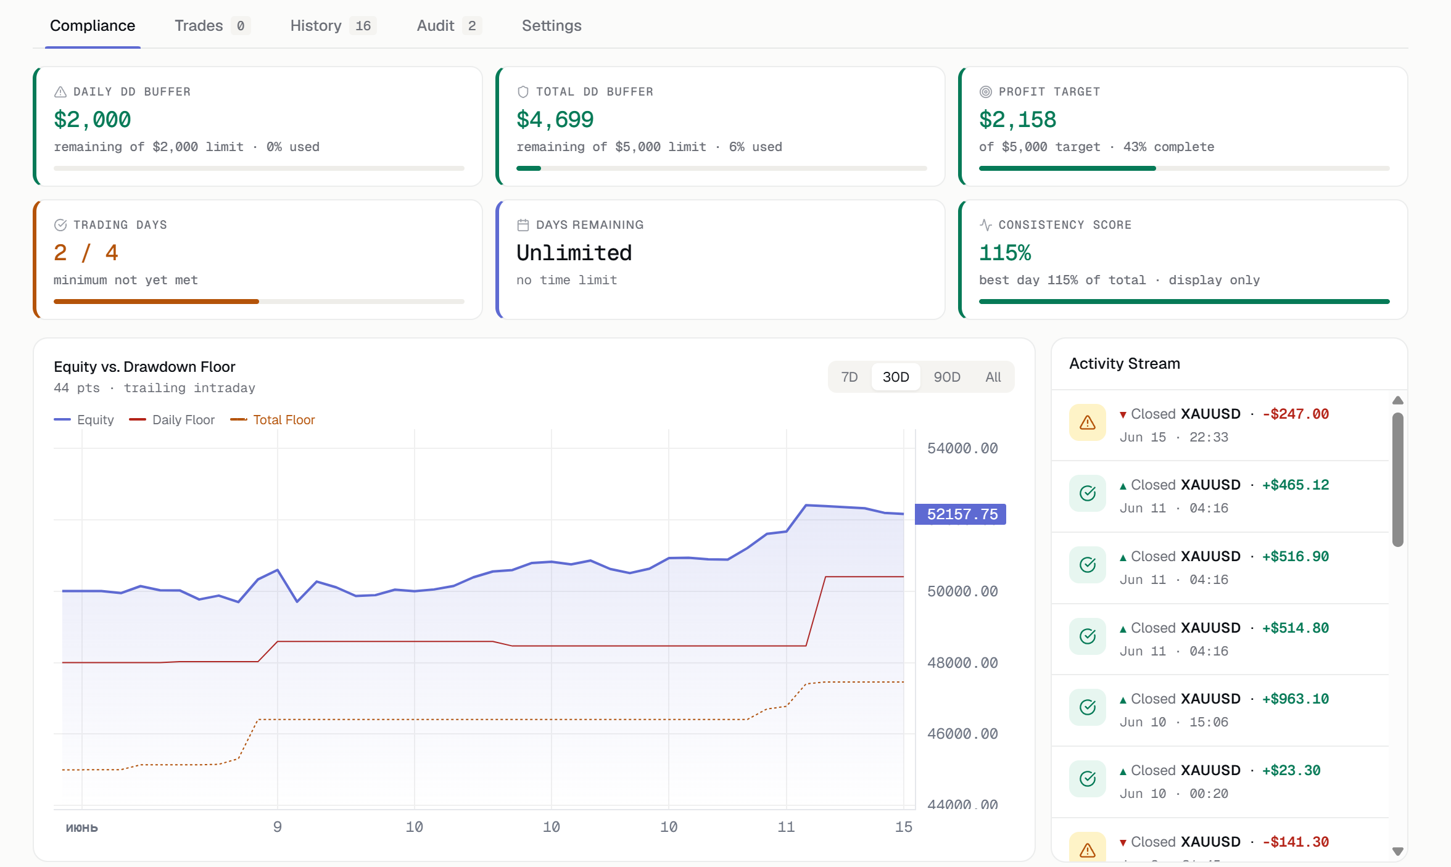Viewport: 1451px width, 867px height.
Task: Click the Consistency Score pulse icon
Action: [x=986, y=225]
